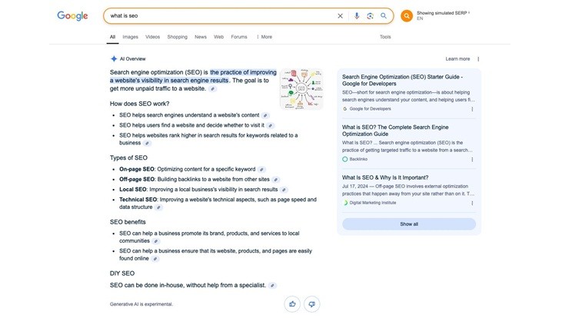Open three-dot menu for Google for Developers result
The height and width of the screenshot is (318, 572).
[x=472, y=109]
